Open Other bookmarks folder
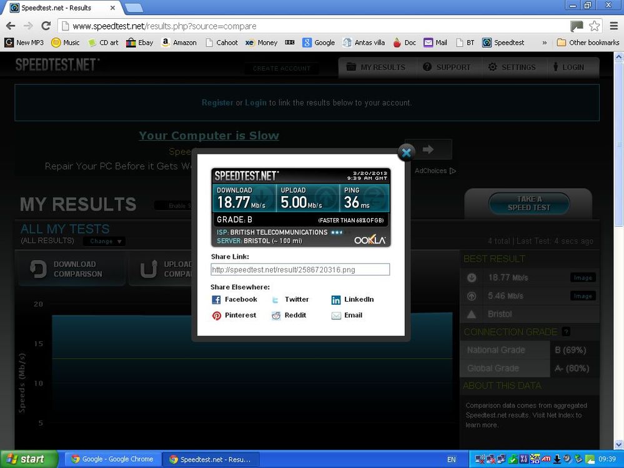 588,42
